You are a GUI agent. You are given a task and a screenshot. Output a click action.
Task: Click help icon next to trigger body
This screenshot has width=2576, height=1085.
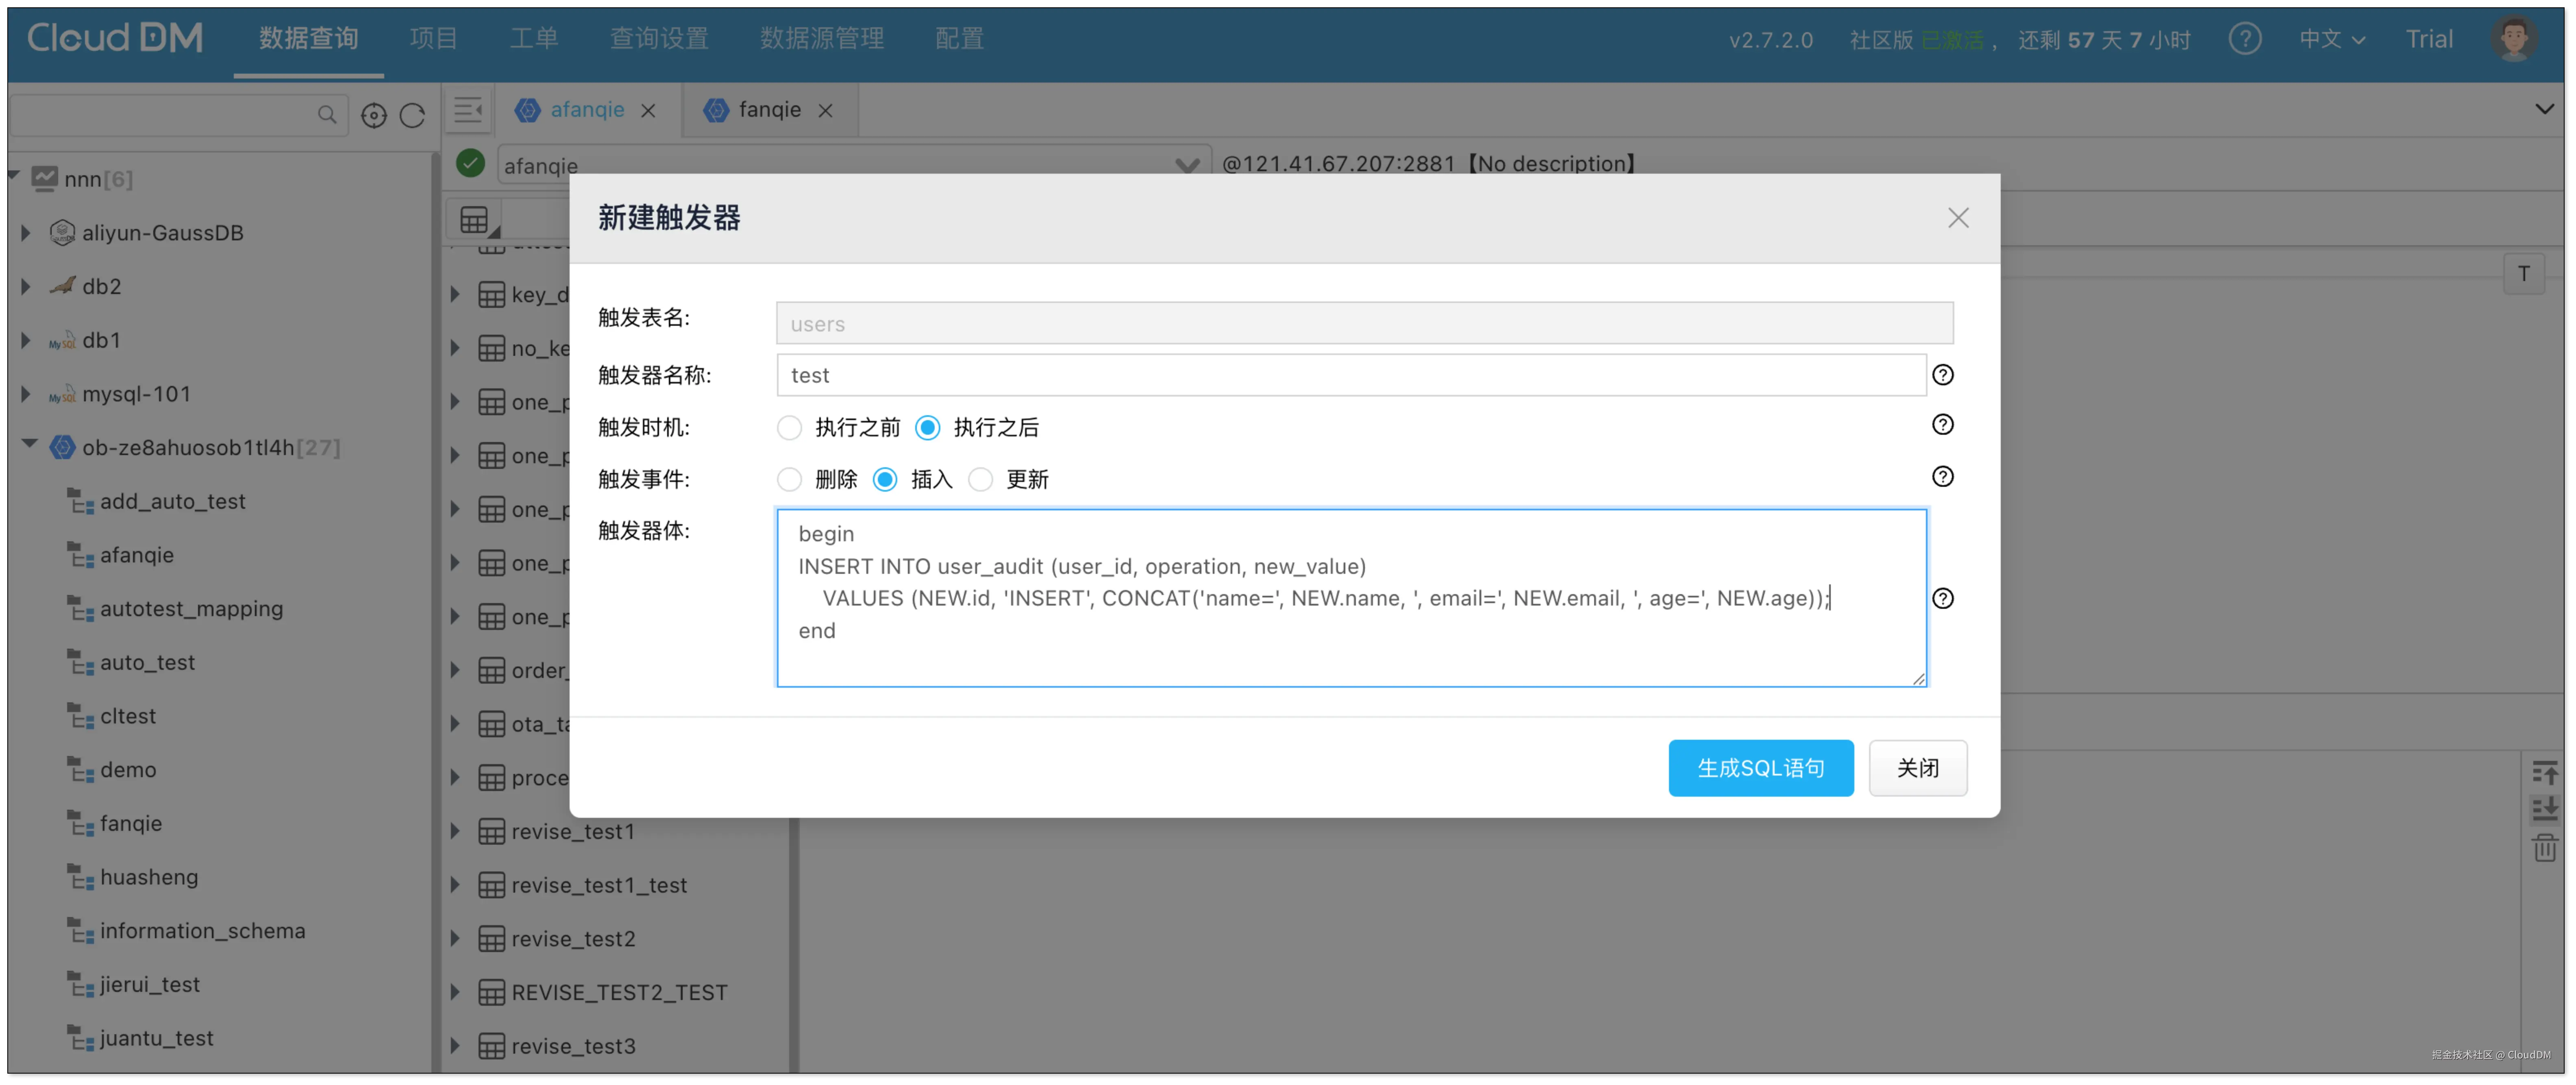1942,598
